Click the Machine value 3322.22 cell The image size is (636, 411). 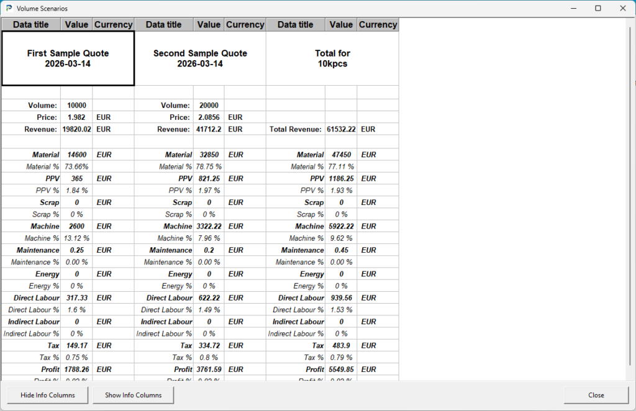click(209, 226)
